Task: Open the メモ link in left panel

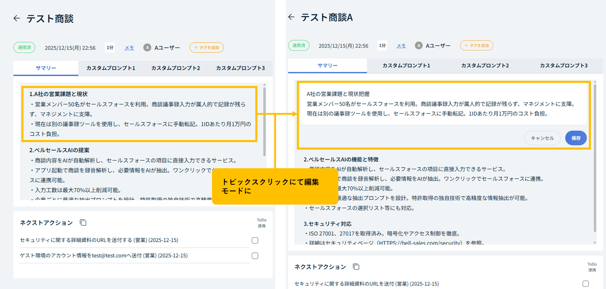Action: coord(129,48)
